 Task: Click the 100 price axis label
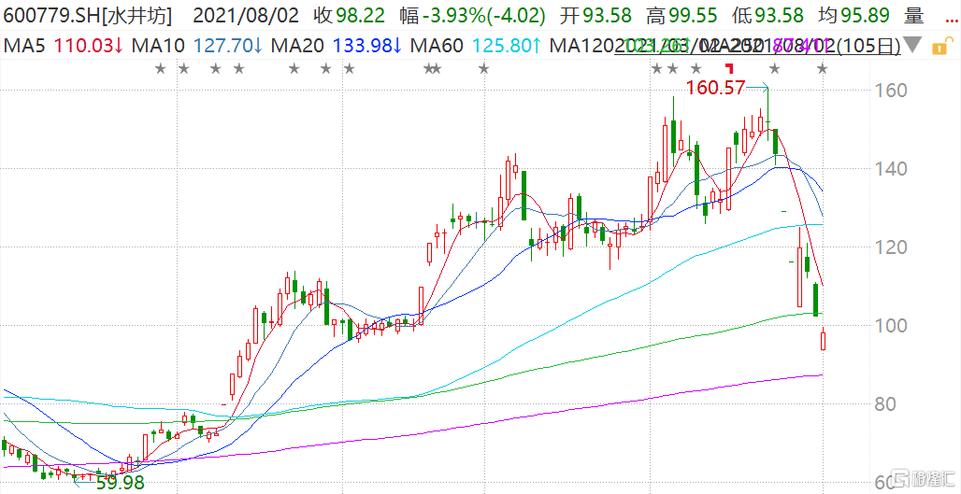[893, 326]
